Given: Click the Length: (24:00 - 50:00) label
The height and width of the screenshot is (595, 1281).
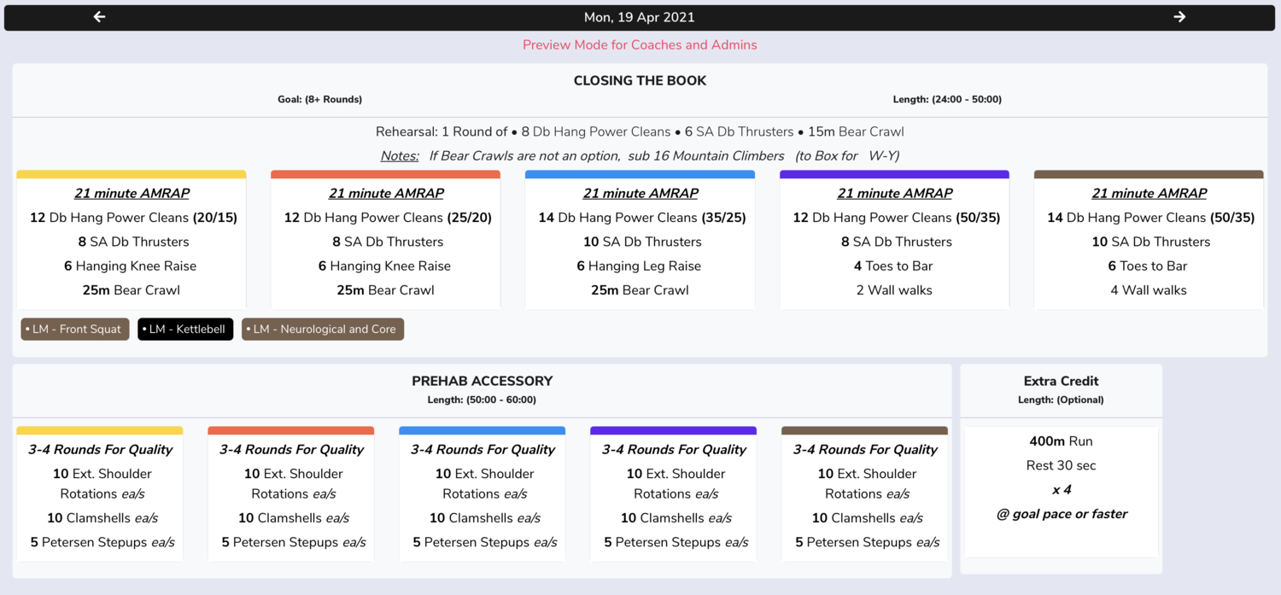Looking at the screenshot, I should pyautogui.click(x=947, y=99).
